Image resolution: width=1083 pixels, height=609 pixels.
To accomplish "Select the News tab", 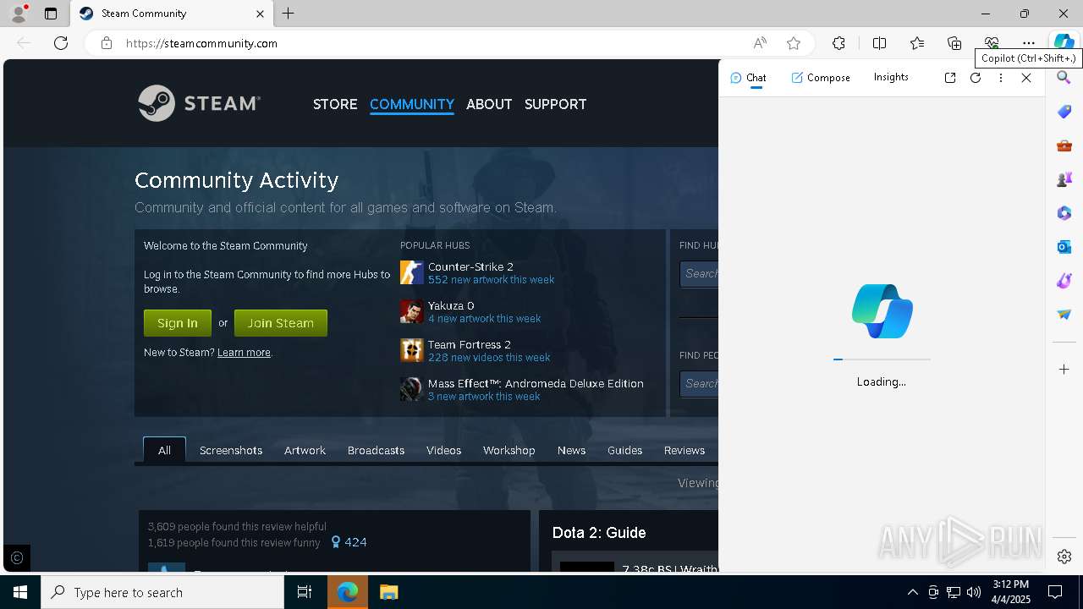I will click(571, 450).
